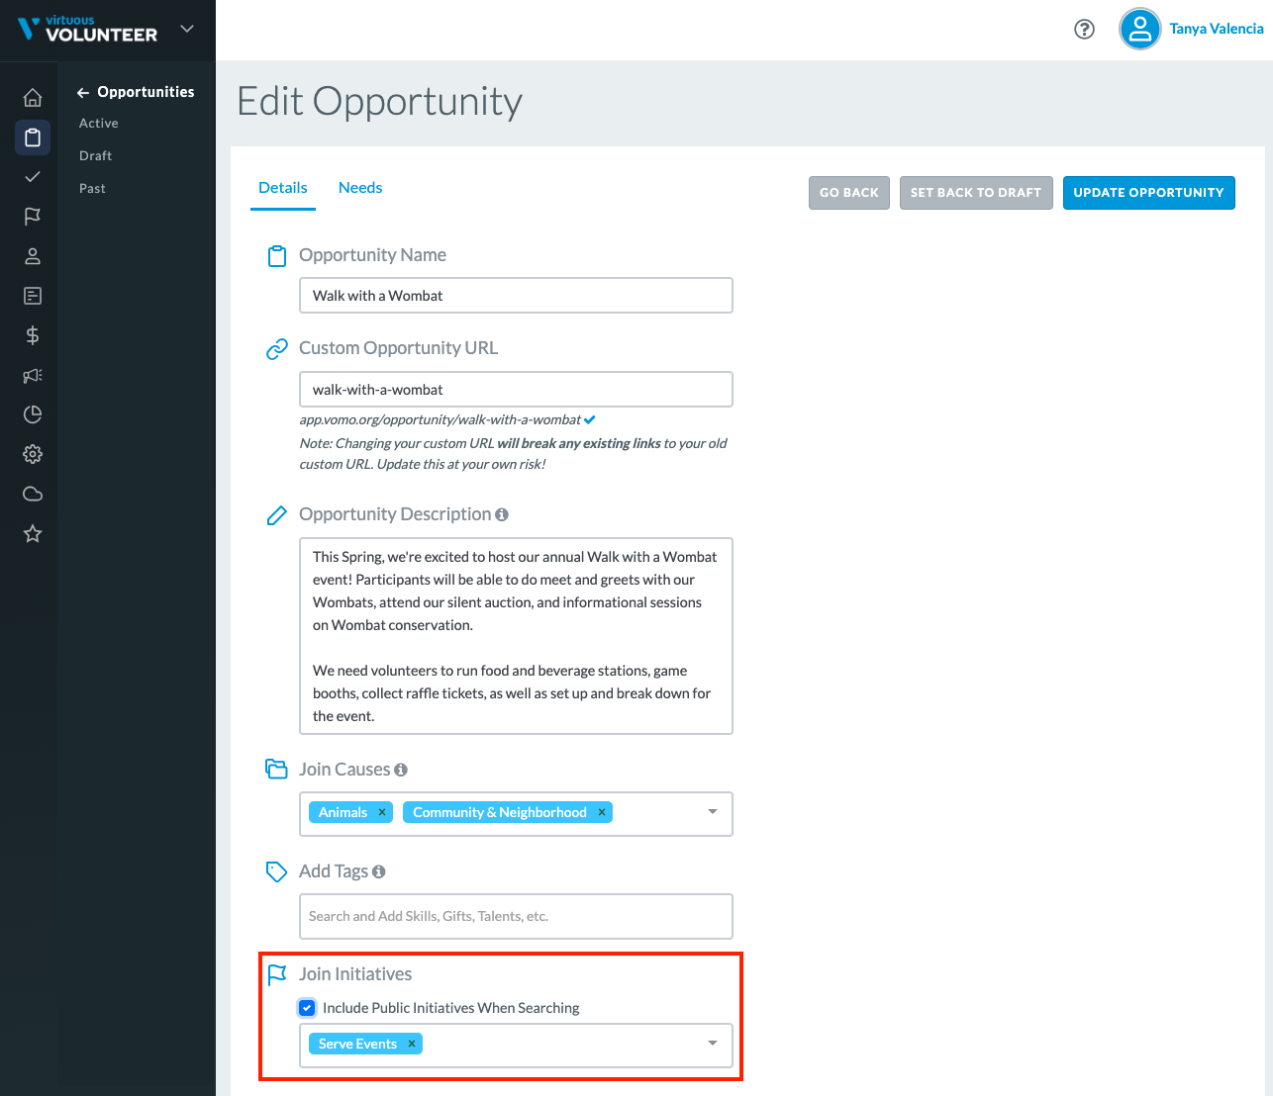The height and width of the screenshot is (1096, 1273).
Task: Remove the Serve Events initiative tag
Action: pos(412,1044)
